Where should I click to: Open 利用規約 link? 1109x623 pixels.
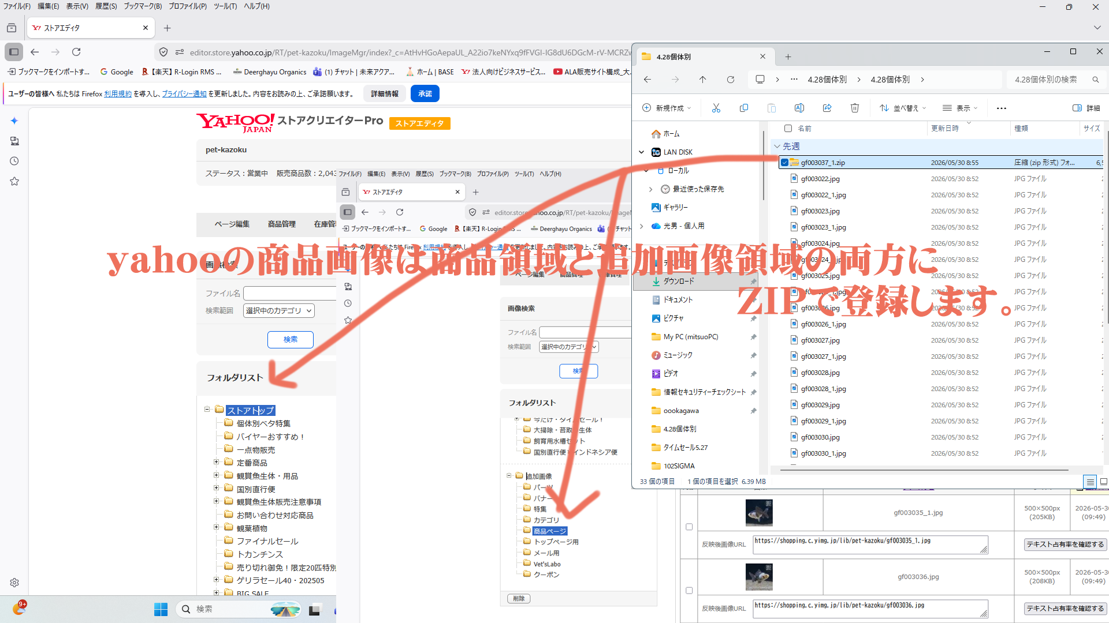pyautogui.click(x=117, y=94)
